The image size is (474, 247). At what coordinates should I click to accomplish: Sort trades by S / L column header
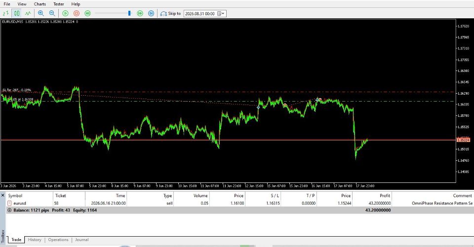point(263,195)
